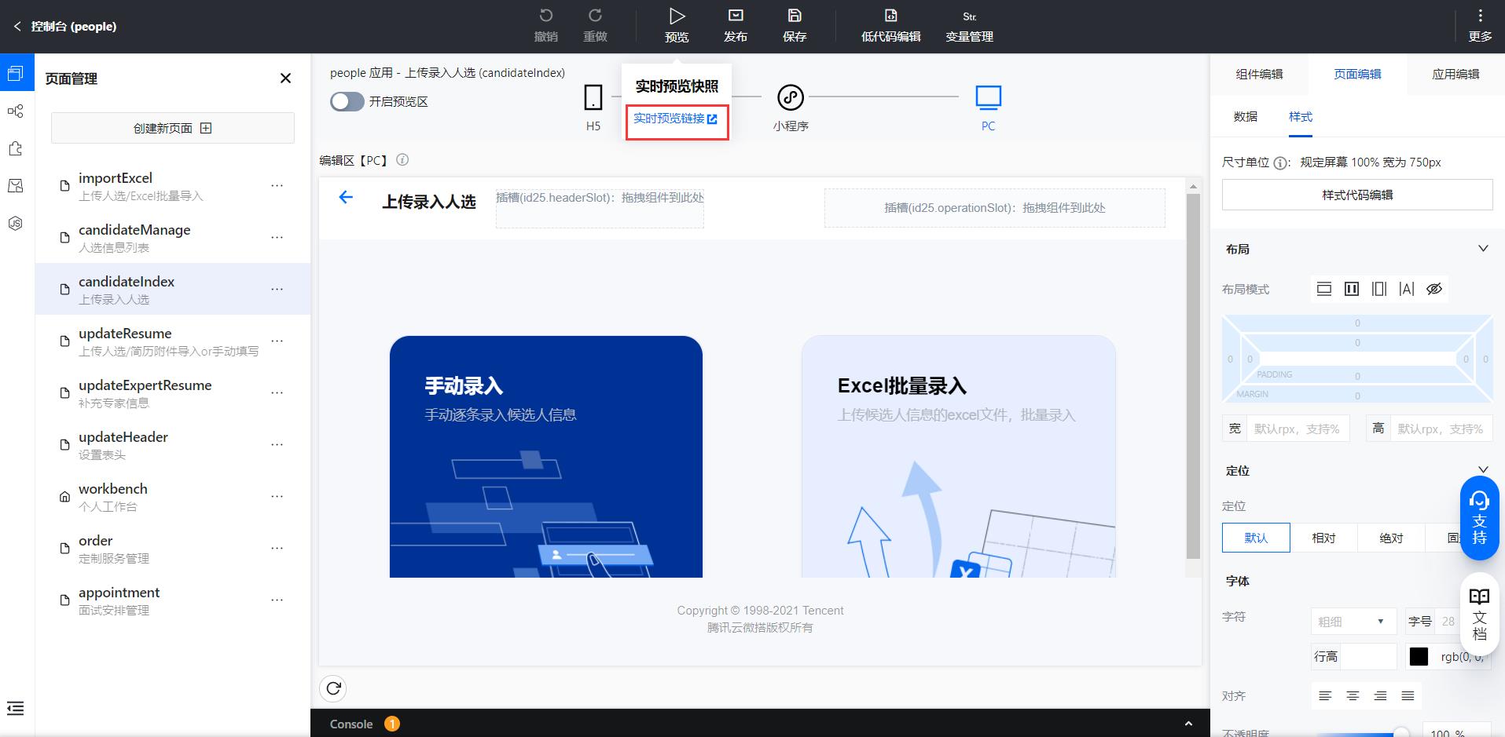This screenshot has height=737, width=1505.
Task: Collapse the 布局 section chevron
Action: pyautogui.click(x=1483, y=249)
